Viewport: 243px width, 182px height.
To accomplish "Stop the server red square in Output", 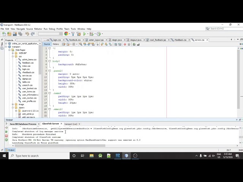I will pyautogui.click(x=6, y=136).
